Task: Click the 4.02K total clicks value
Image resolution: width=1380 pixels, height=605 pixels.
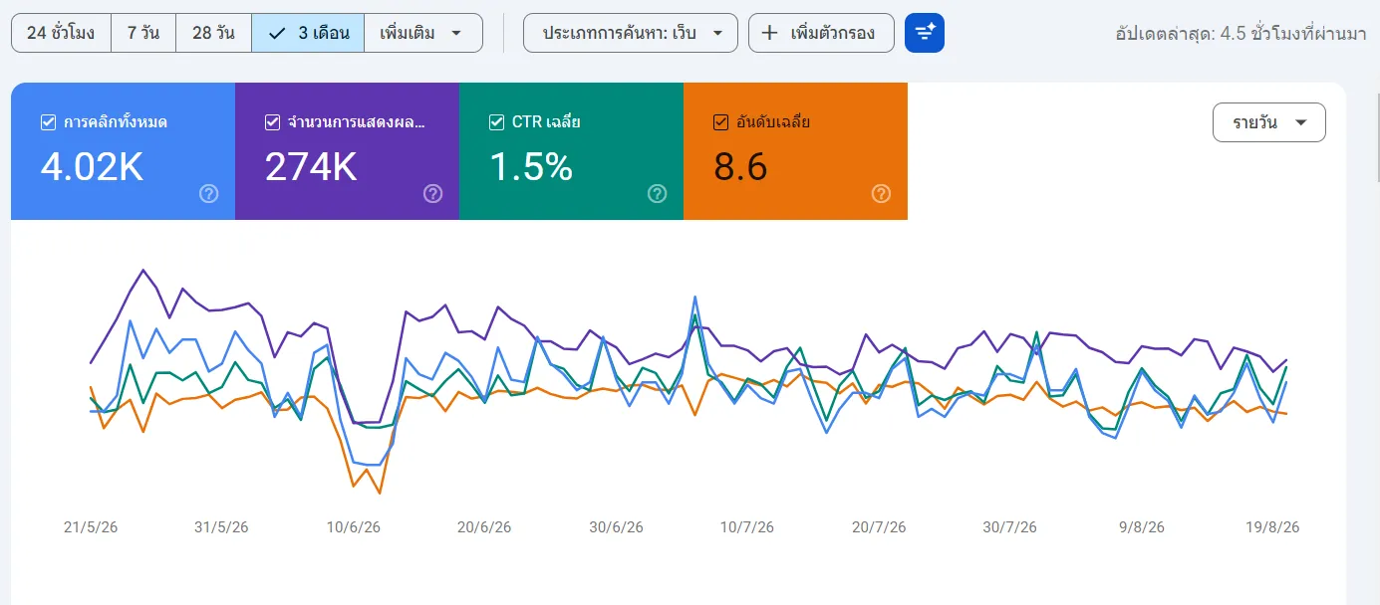Action: pos(92,167)
